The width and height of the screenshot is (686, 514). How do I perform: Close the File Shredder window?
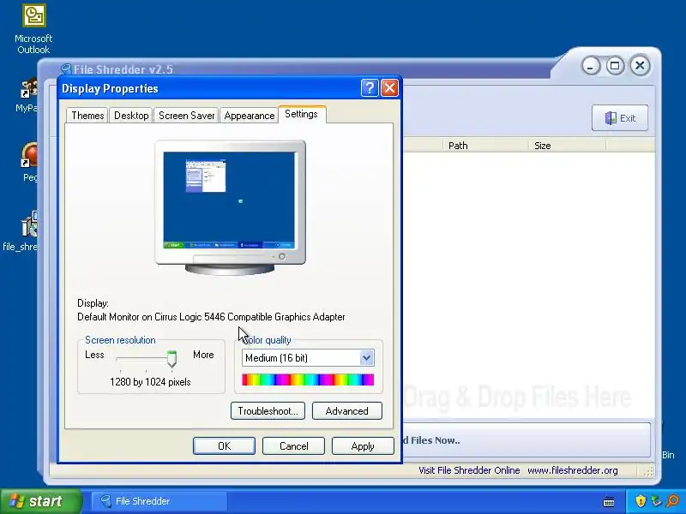click(x=640, y=66)
